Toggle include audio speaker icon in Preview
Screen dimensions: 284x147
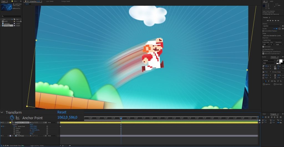(x=277, y=29)
